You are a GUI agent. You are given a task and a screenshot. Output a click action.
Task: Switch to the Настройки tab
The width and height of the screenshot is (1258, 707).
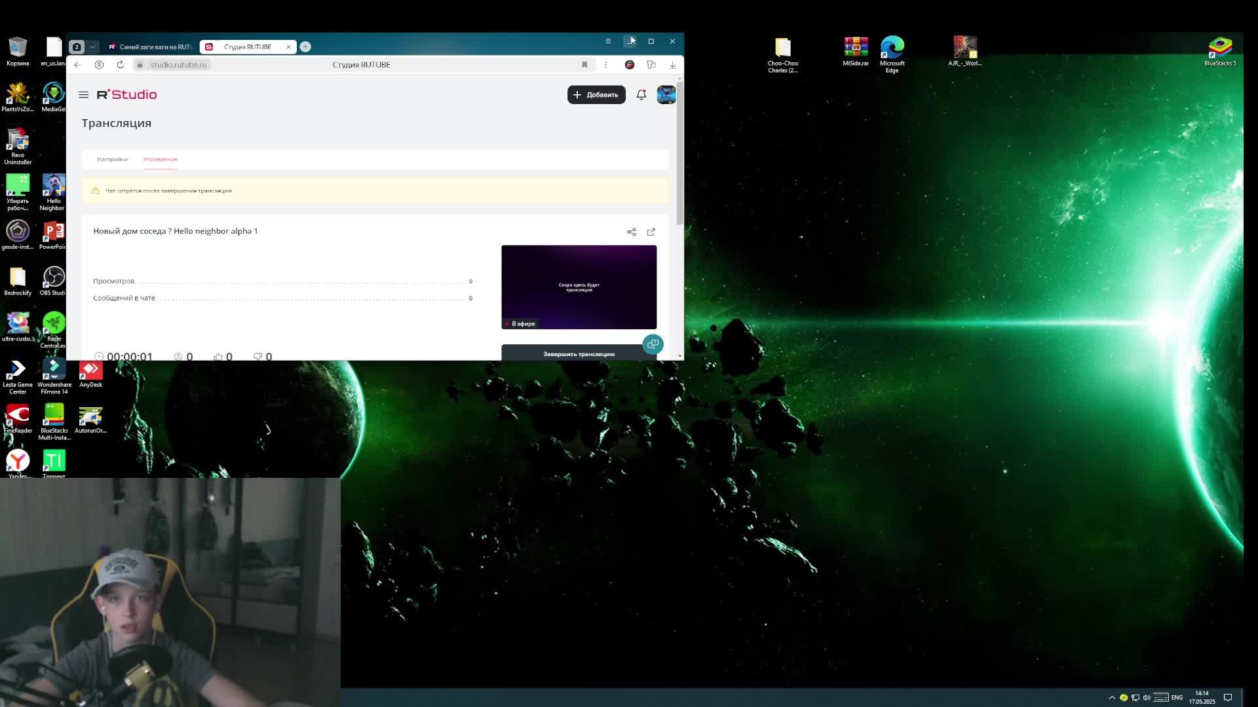(112, 159)
